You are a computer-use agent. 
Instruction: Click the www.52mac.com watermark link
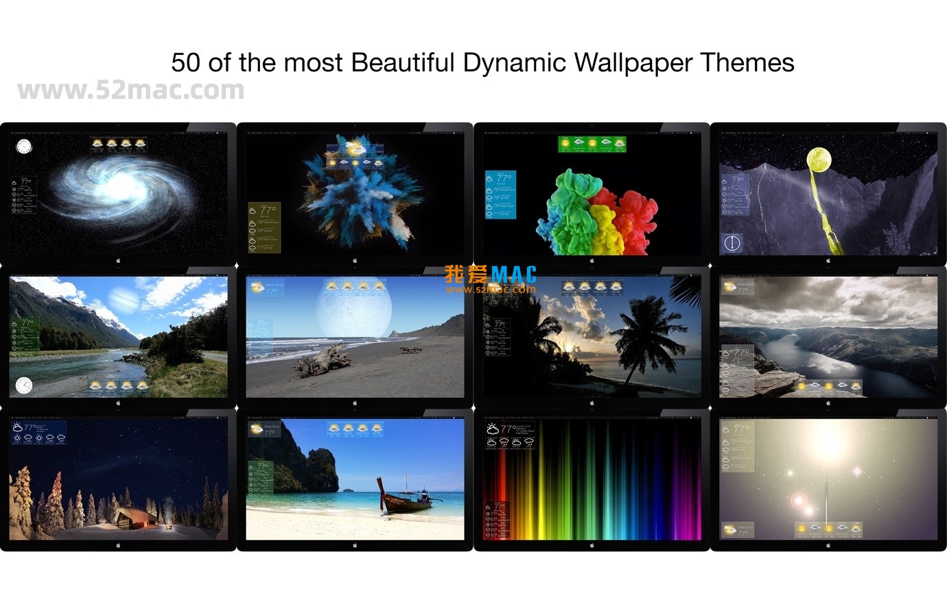coord(130,88)
